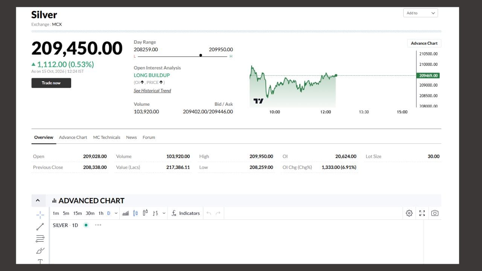Click the SILVER · 1D chart legend title
The height and width of the screenshot is (271, 482).
coord(65,225)
